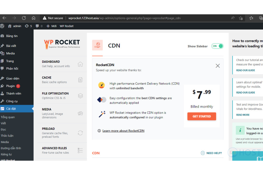Image resolution: width=263 pixels, height=175 pixels.
Task: Turn off the Show Sidebar toggle
Action: click(x=217, y=46)
